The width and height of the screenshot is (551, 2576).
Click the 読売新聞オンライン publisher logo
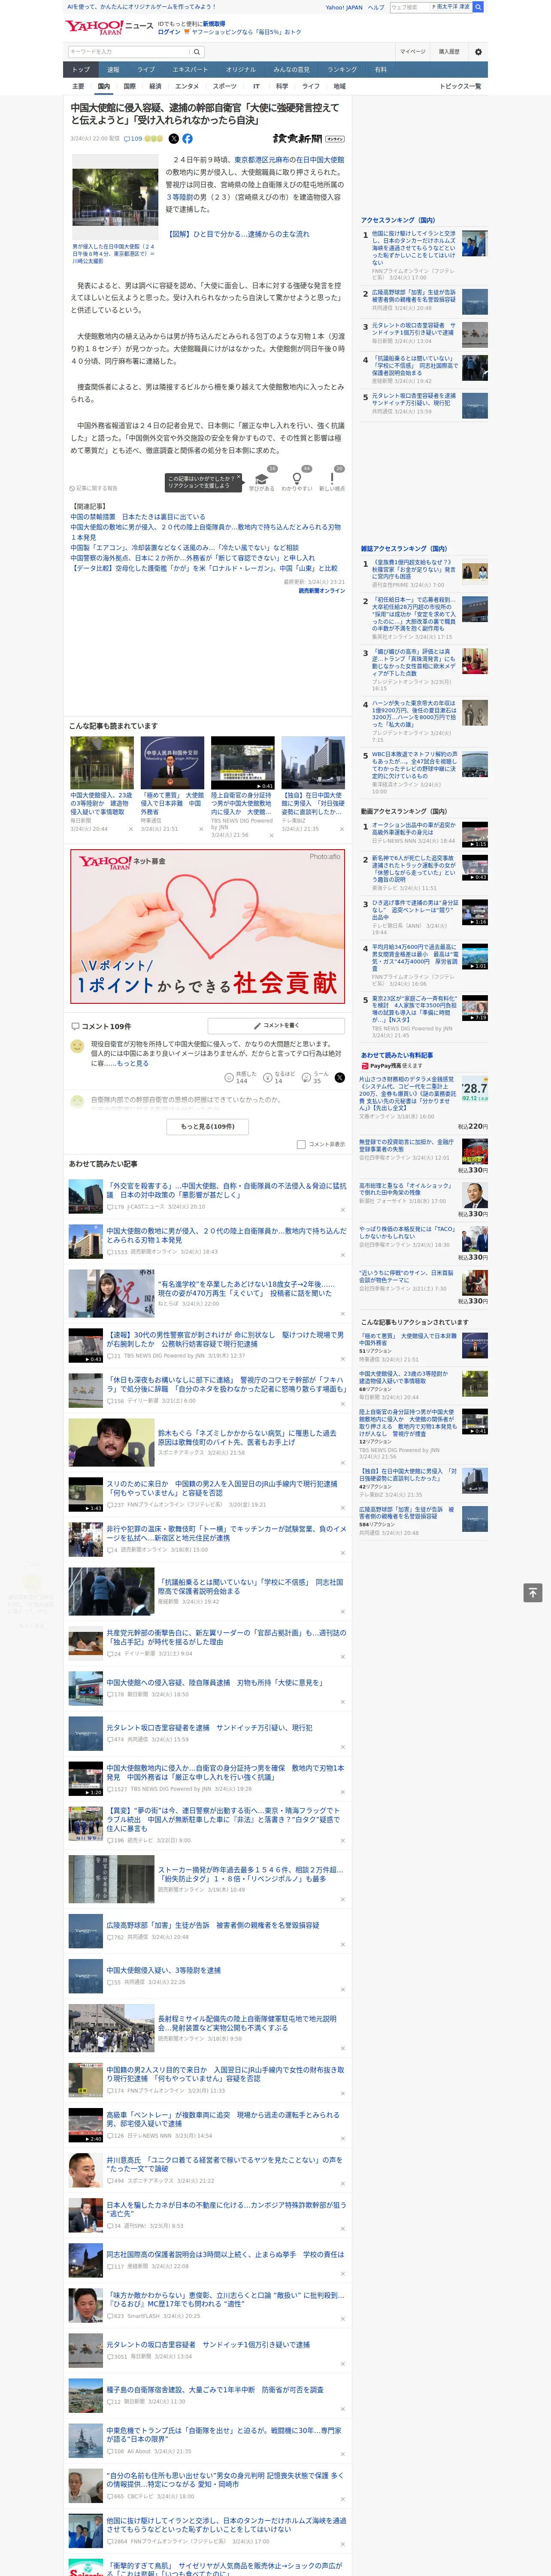tap(309, 139)
